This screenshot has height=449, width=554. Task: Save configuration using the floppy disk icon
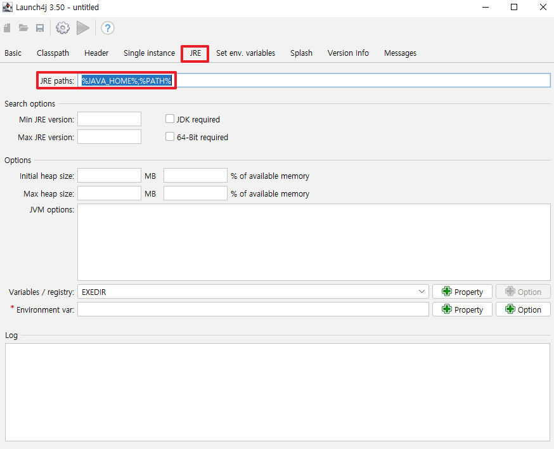point(40,28)
